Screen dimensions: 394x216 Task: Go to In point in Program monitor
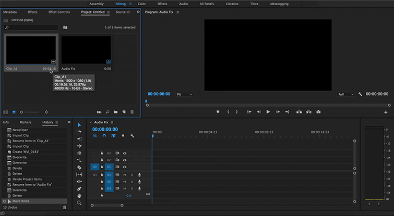click(x=249, y=112)
